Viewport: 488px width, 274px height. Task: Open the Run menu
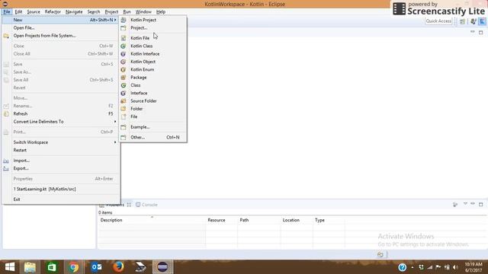pyautogui.click(x=127, y=12)
